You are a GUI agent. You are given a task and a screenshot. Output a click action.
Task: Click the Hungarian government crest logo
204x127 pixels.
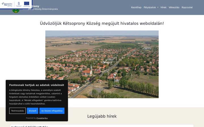tap(19, 4)
